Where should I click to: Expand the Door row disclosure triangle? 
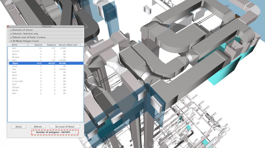pyautogui.click(x=8, y=60)
